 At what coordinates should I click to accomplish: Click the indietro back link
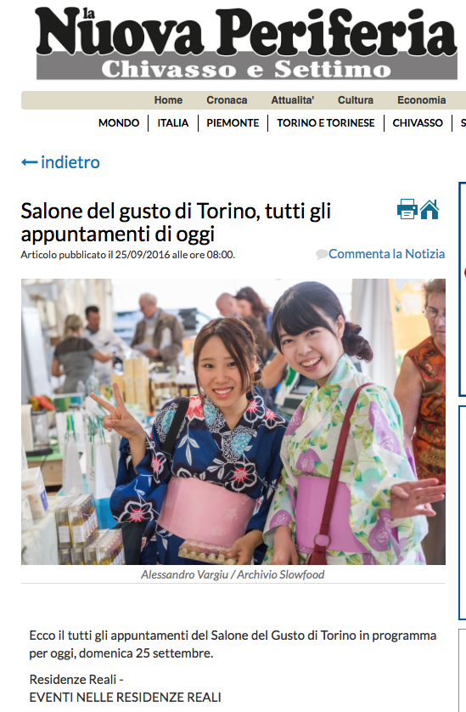pos(70,162)
